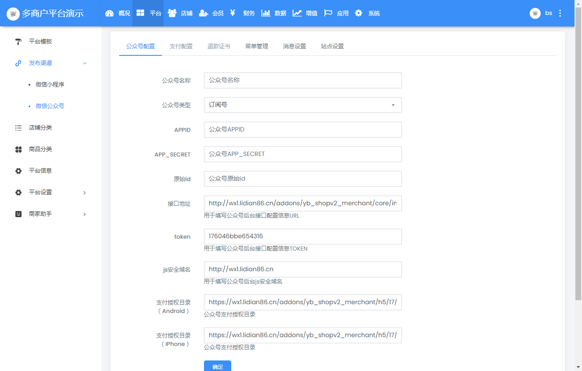
Task: Switch to the 公众号配置 tab
Action: [140, 46]
